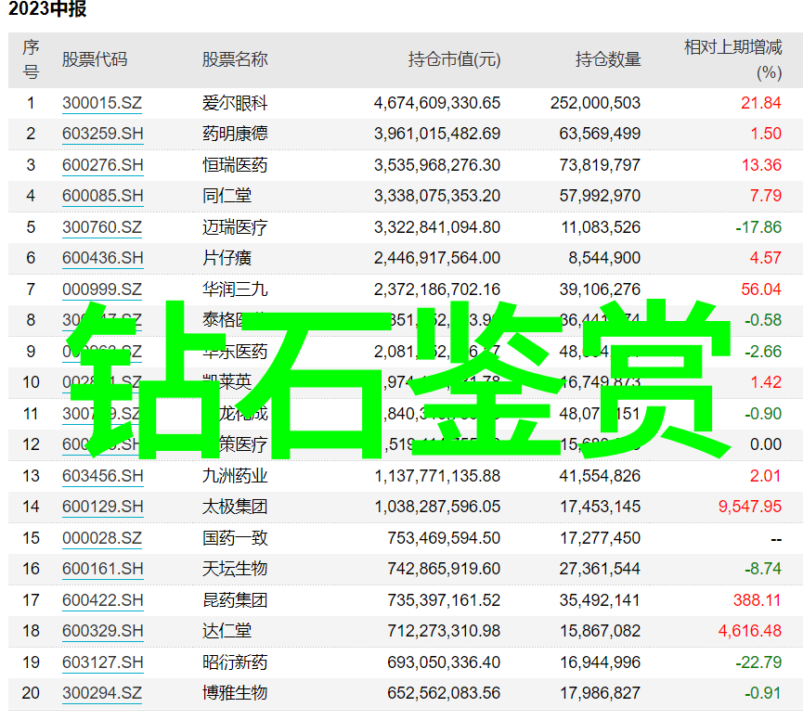The image size is (803, 720).
Task: Click the 股票名称 column header
Action: (235, 60)
